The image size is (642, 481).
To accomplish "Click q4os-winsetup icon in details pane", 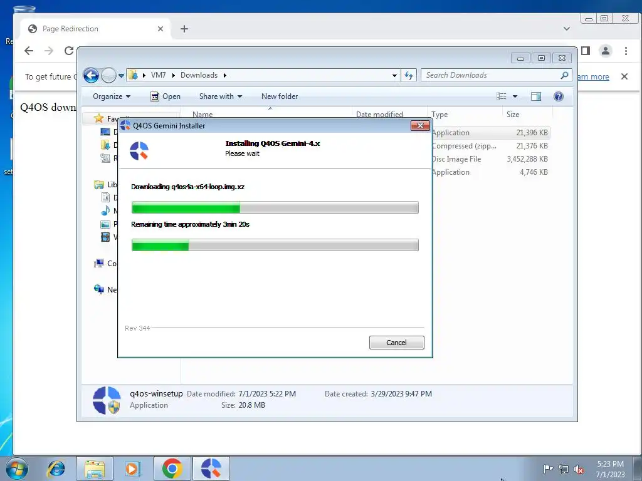I will pyautogui.click(x=107, y=400).
